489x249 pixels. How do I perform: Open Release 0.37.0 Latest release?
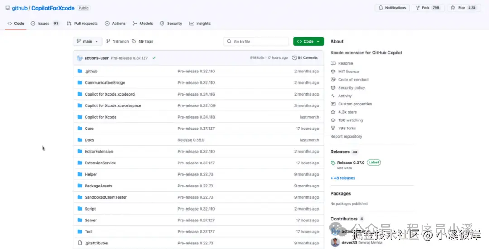click(x=351, y=163)
